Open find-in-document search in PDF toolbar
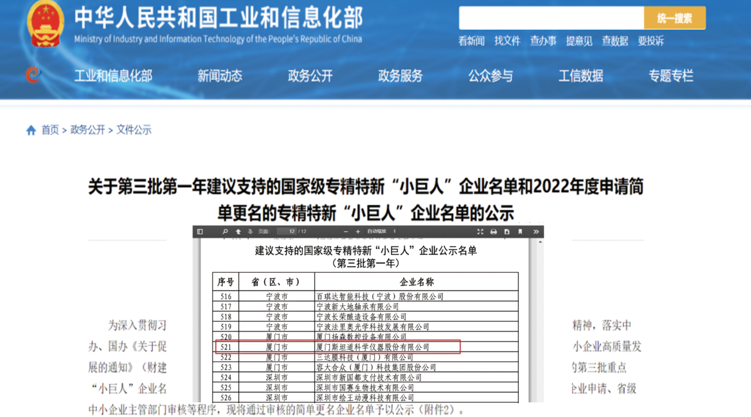The width and height of the screenshot is (751, 417). tap(225, 232)
